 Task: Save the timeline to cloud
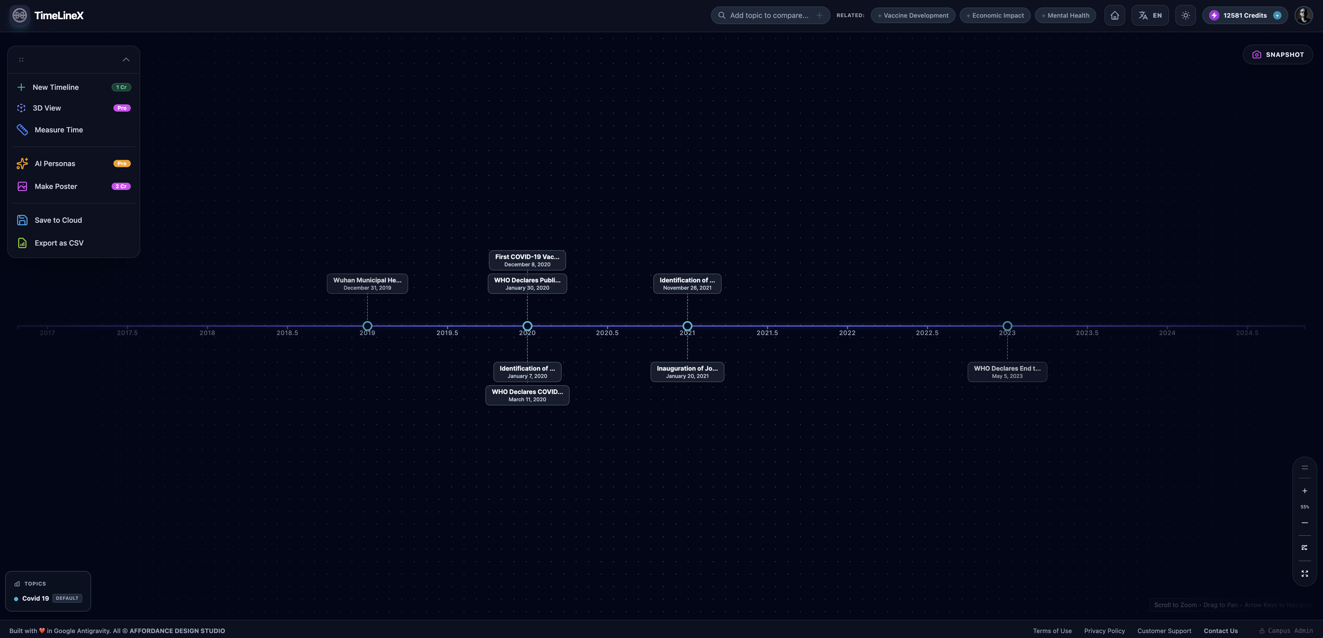tap(58, 220)
